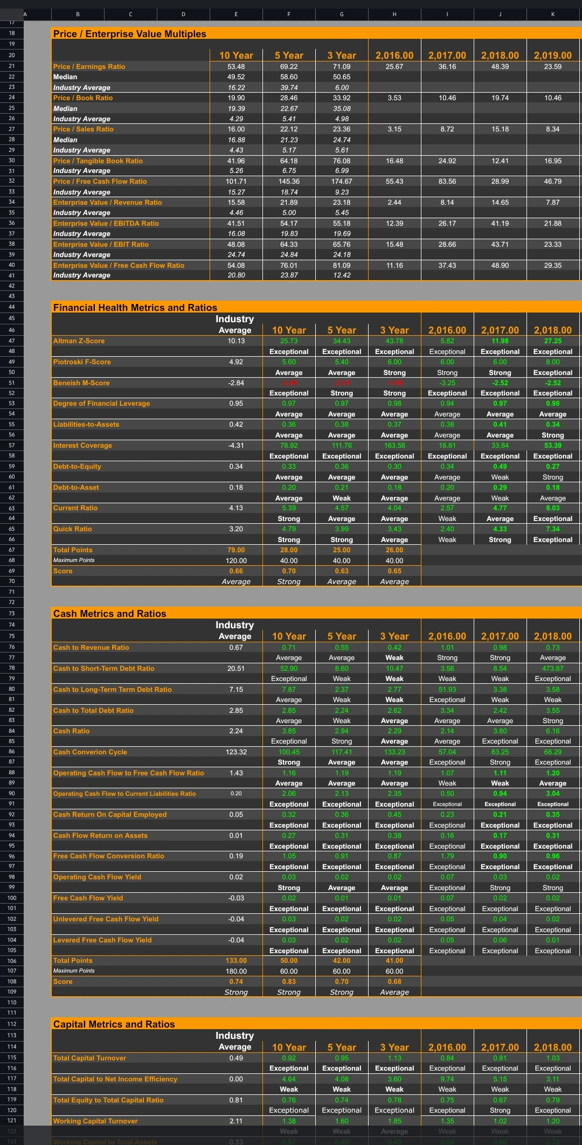Click the 133.00 Total Points cell

point(236,961)
